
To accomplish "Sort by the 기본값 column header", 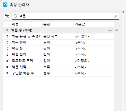I will coord(90,24).
